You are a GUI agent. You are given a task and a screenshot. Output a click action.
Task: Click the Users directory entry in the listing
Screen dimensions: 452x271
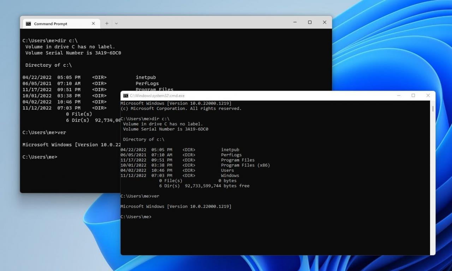click(227, 170)
